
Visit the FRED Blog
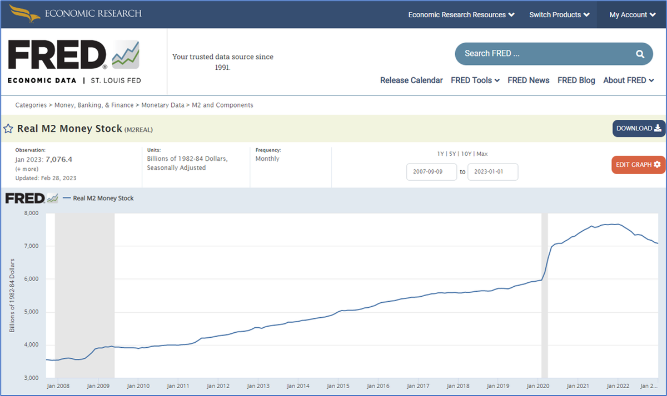pyautogui.click(x=576, y=80)
